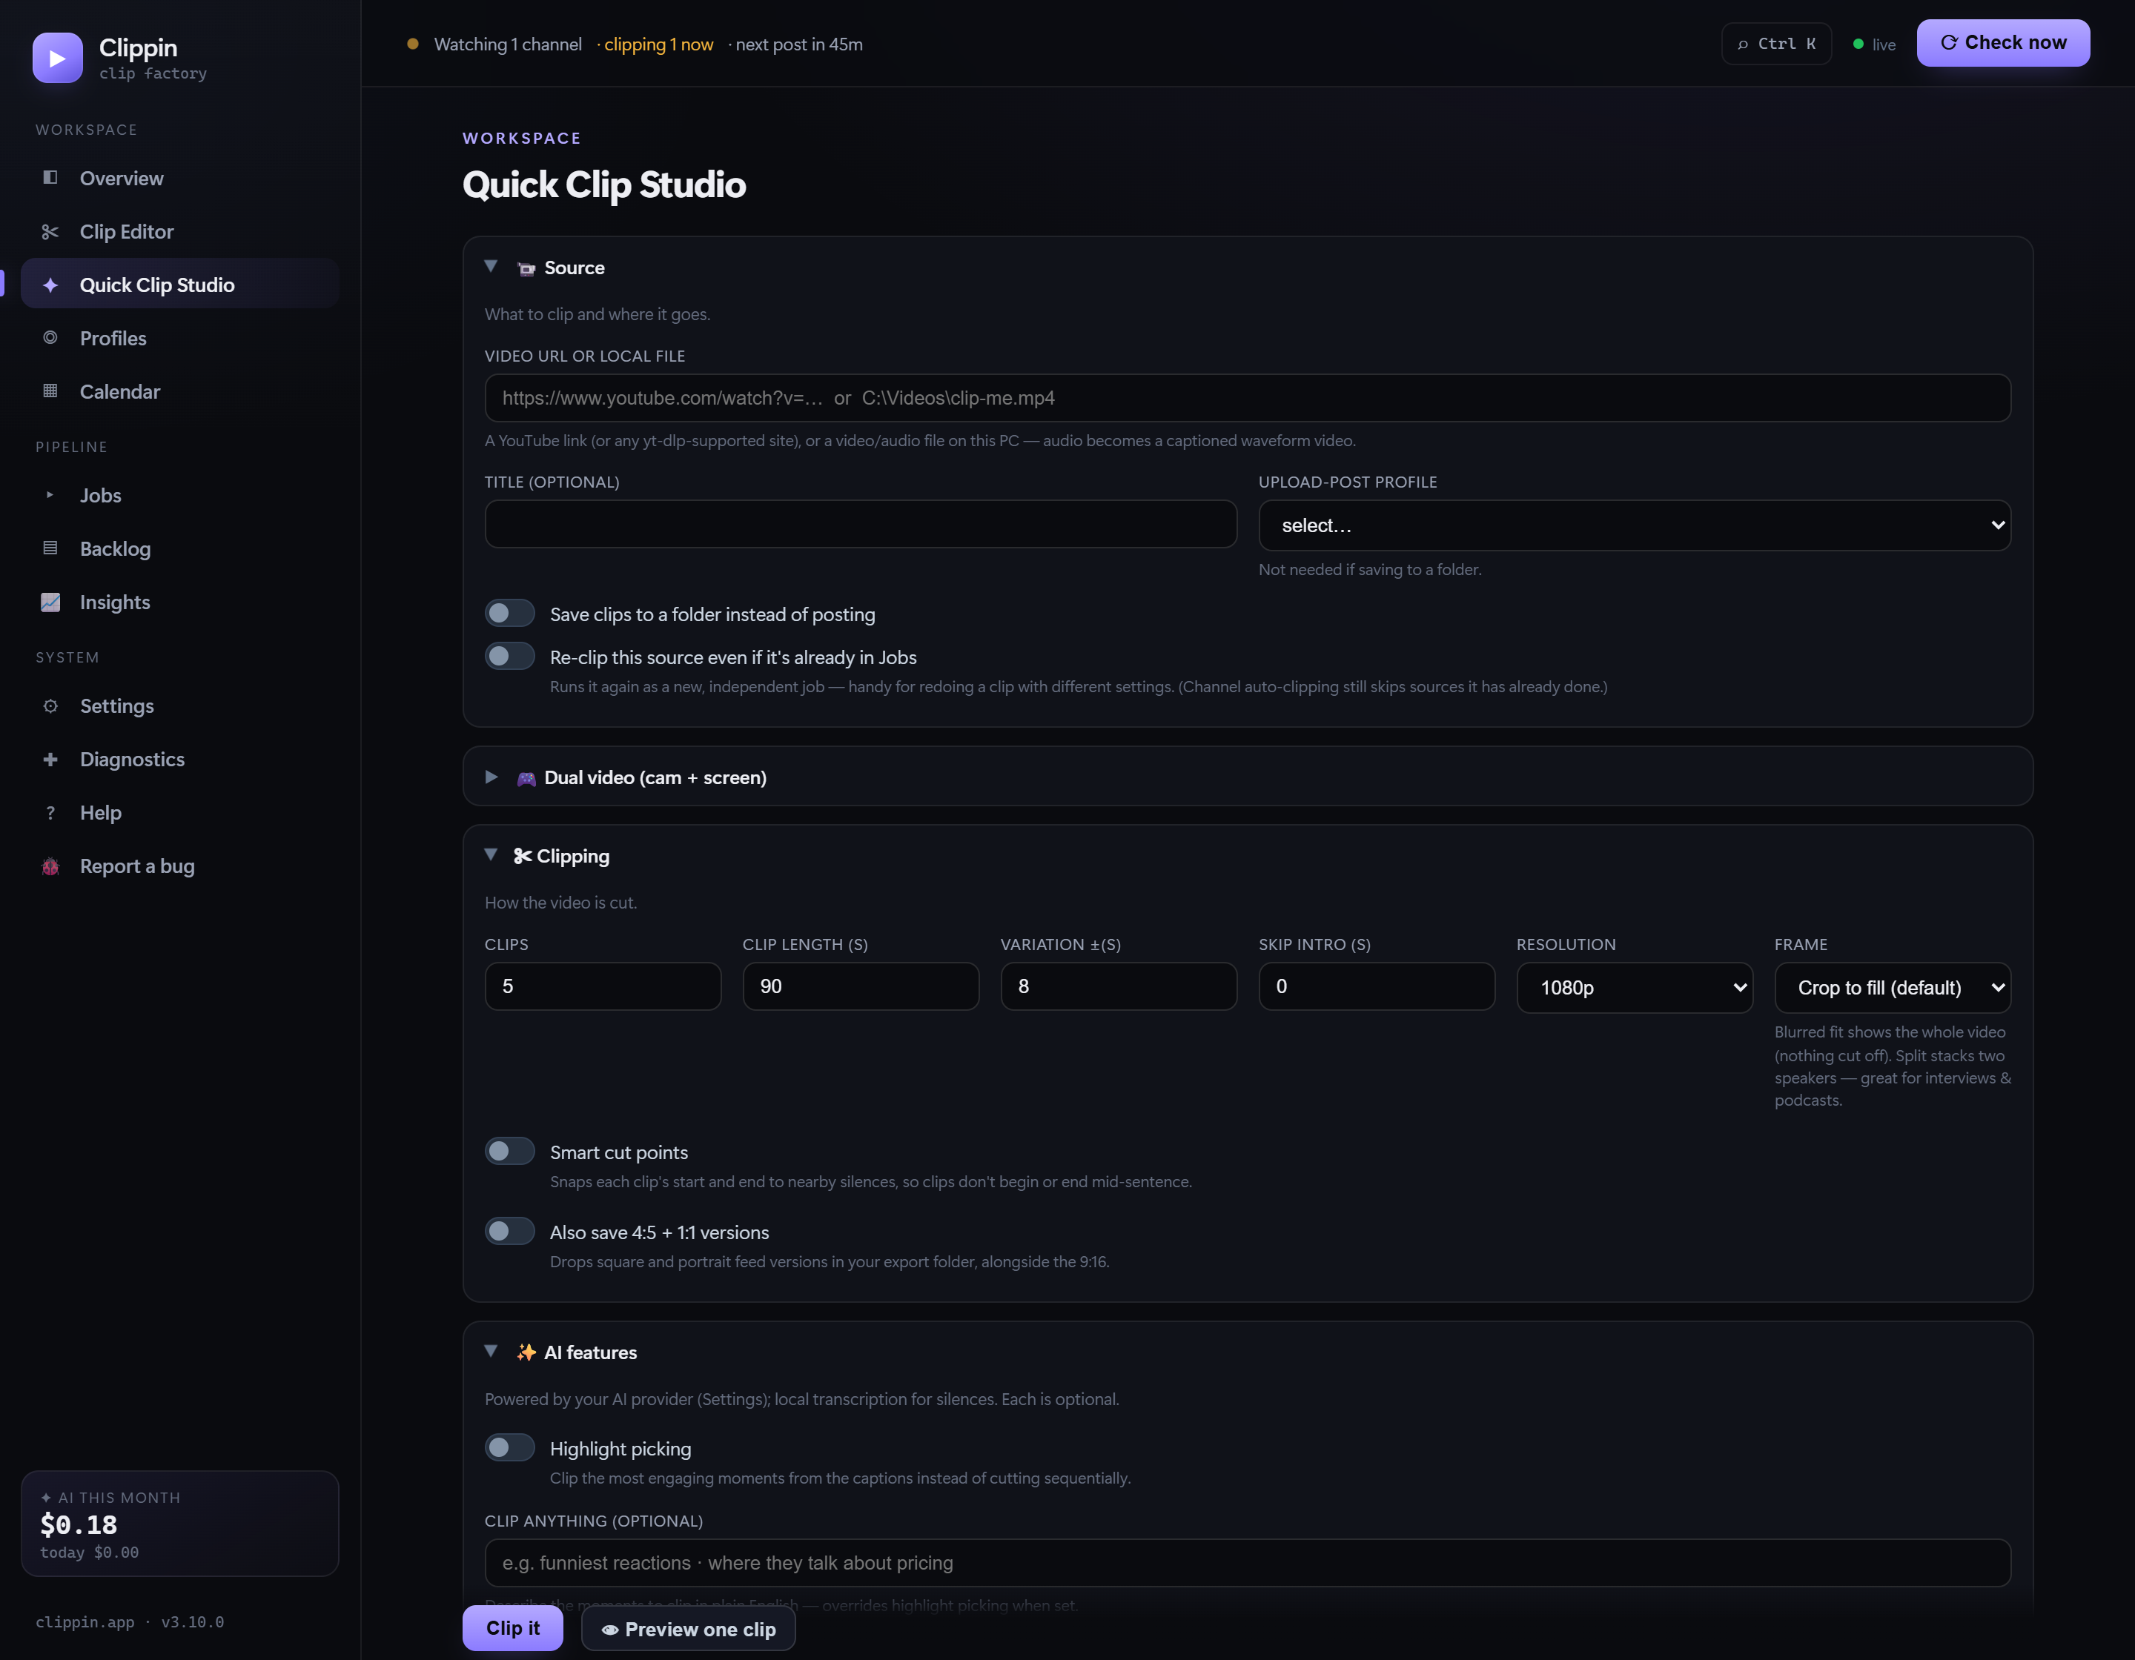Enable Re-clip this source switch
The width and height of the screenshot is (2135, 1660).
click(x=509, y=657)
